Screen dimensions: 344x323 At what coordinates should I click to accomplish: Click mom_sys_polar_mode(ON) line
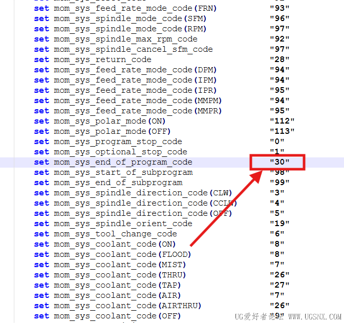pos(100,121)
